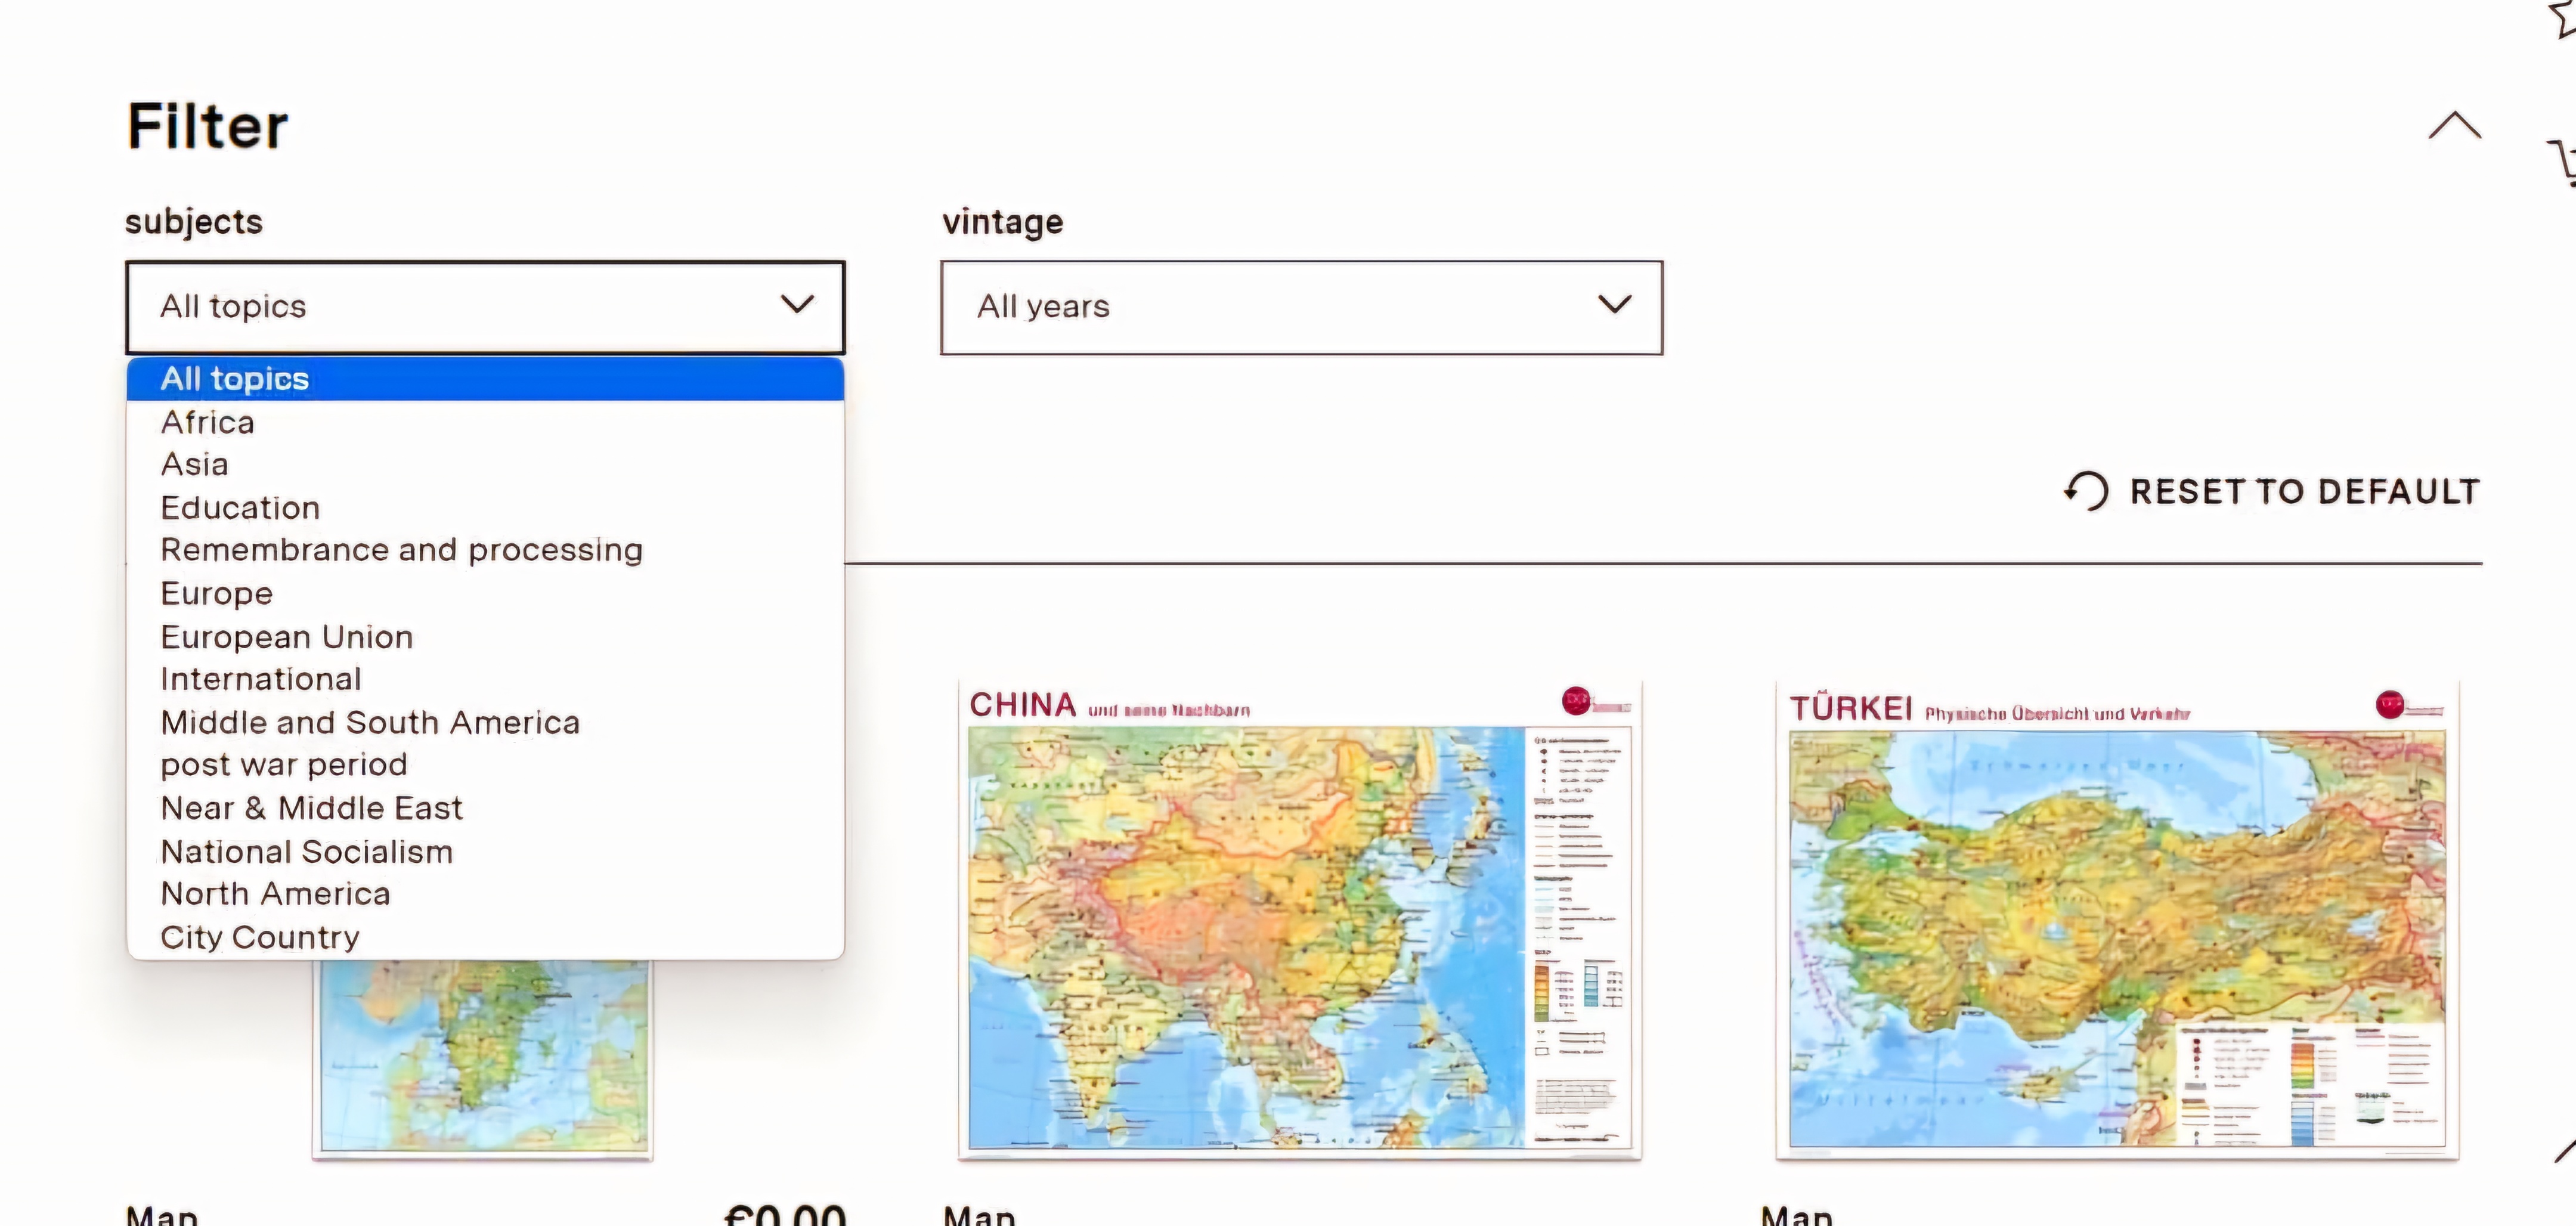Pick Middle and South America
2576x1226 pixels.
(x=370, y=722)
